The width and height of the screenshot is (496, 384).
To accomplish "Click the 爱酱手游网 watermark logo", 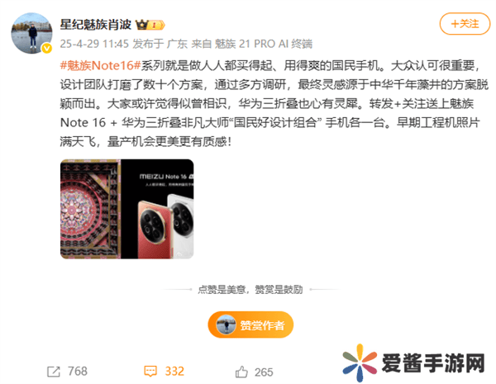I will coord(360,363).
